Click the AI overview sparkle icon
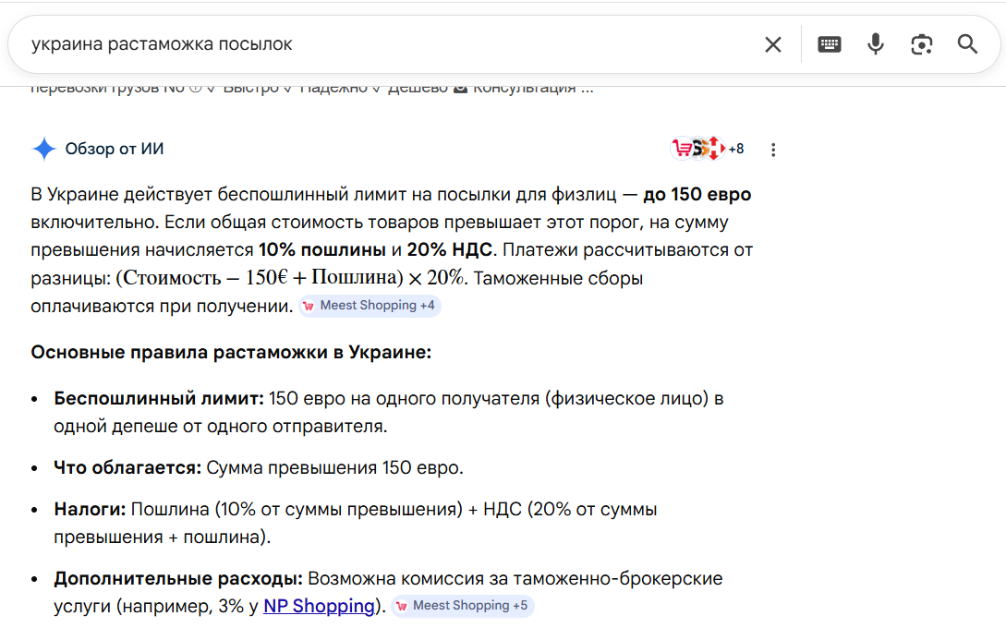This screenshot has width=1006, height=628. click(43, 149)
